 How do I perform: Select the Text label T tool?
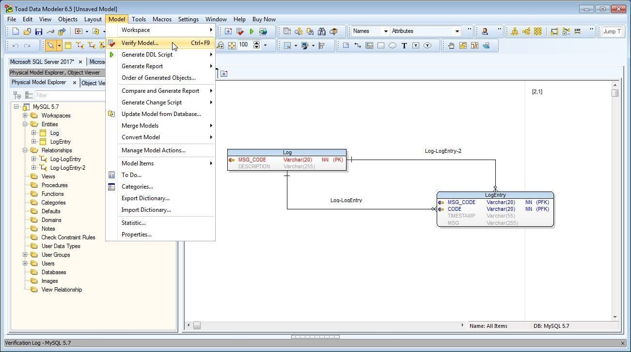click(404, 45)
